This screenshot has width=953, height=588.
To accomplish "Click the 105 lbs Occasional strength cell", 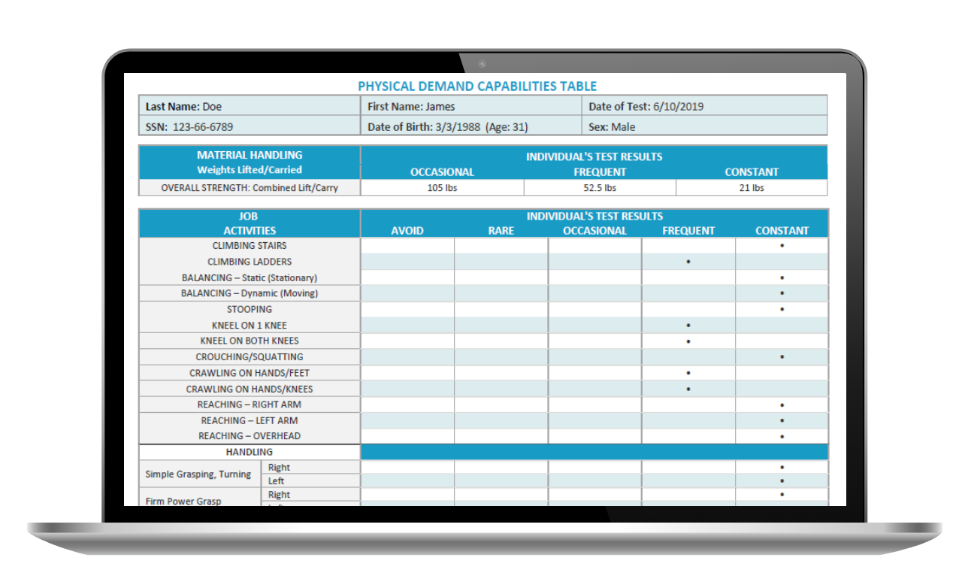I will pos(442,188).
